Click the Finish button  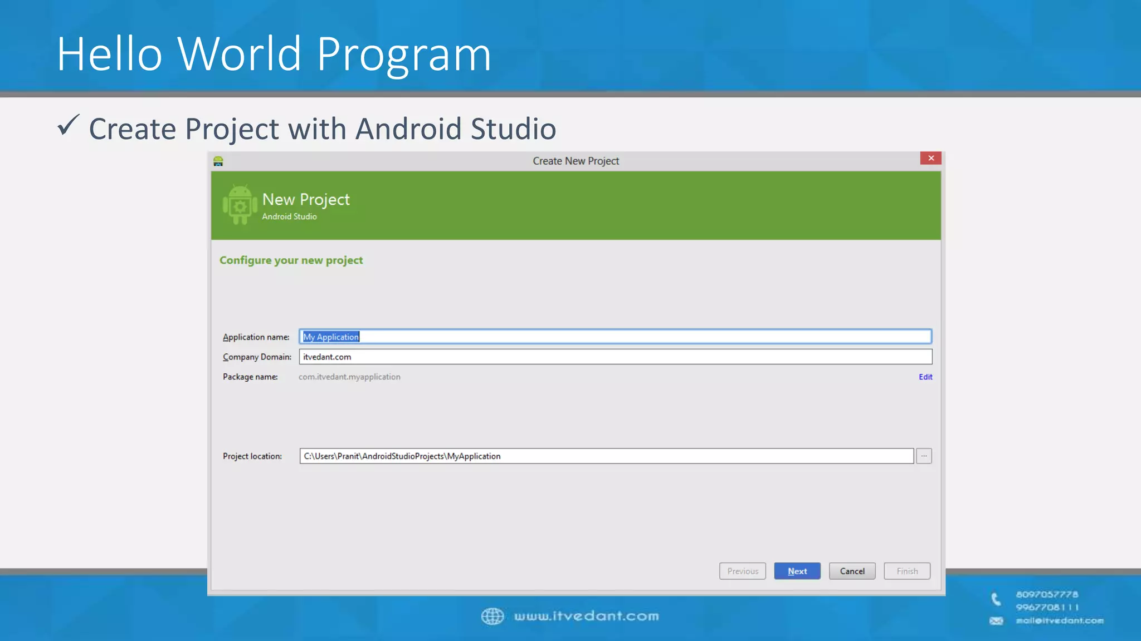pos(907,571)
